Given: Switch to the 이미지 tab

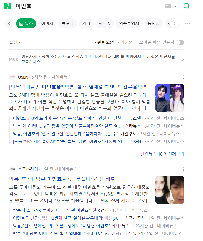Looking at the screenshot, I should 47,23.
